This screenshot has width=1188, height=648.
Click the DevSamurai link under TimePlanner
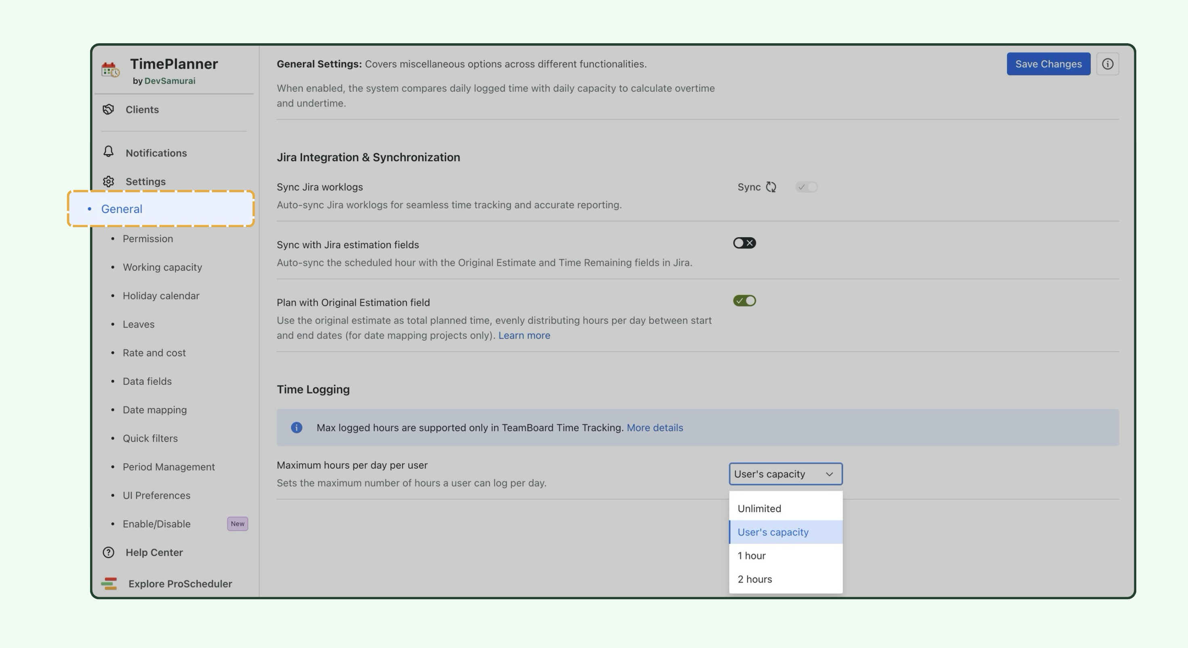point(170,81)
